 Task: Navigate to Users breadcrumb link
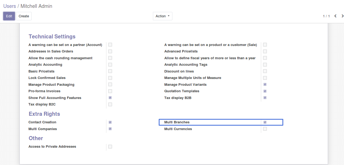click(9, 6)
